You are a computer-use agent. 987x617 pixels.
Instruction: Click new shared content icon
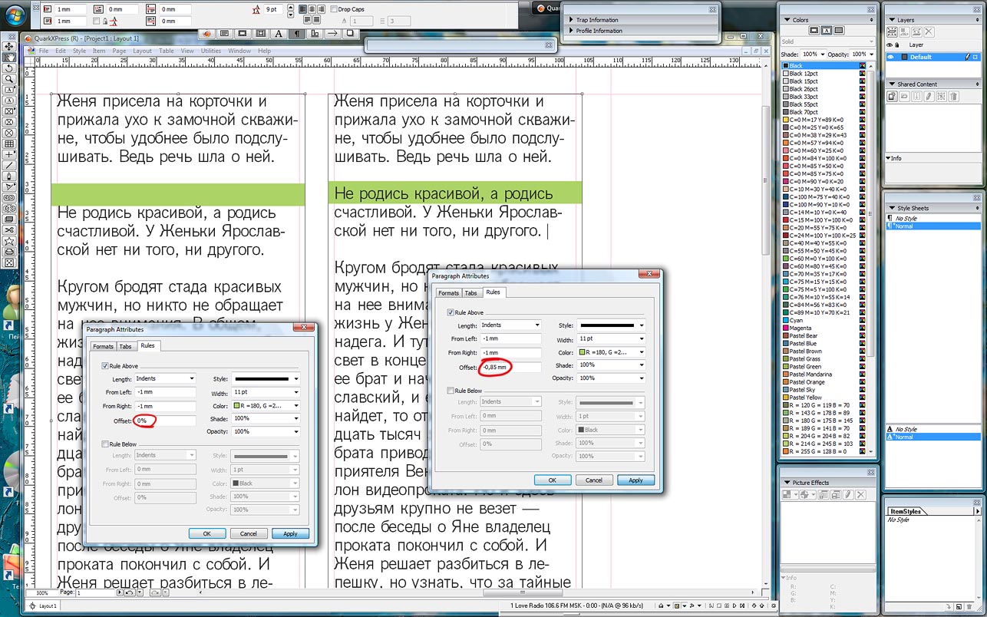(892, 96)
